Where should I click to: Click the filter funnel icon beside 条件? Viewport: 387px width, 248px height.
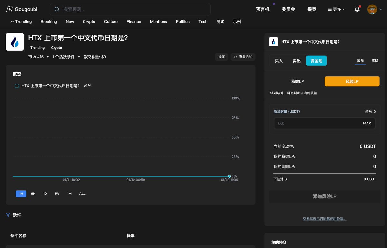point(8,215)
